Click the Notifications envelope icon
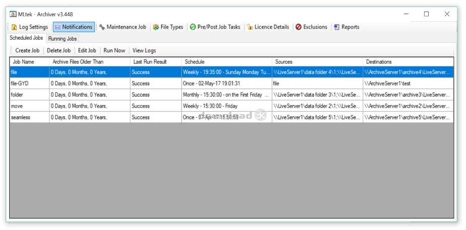This screenshot has width=466, height=230. tap(57, 27)
